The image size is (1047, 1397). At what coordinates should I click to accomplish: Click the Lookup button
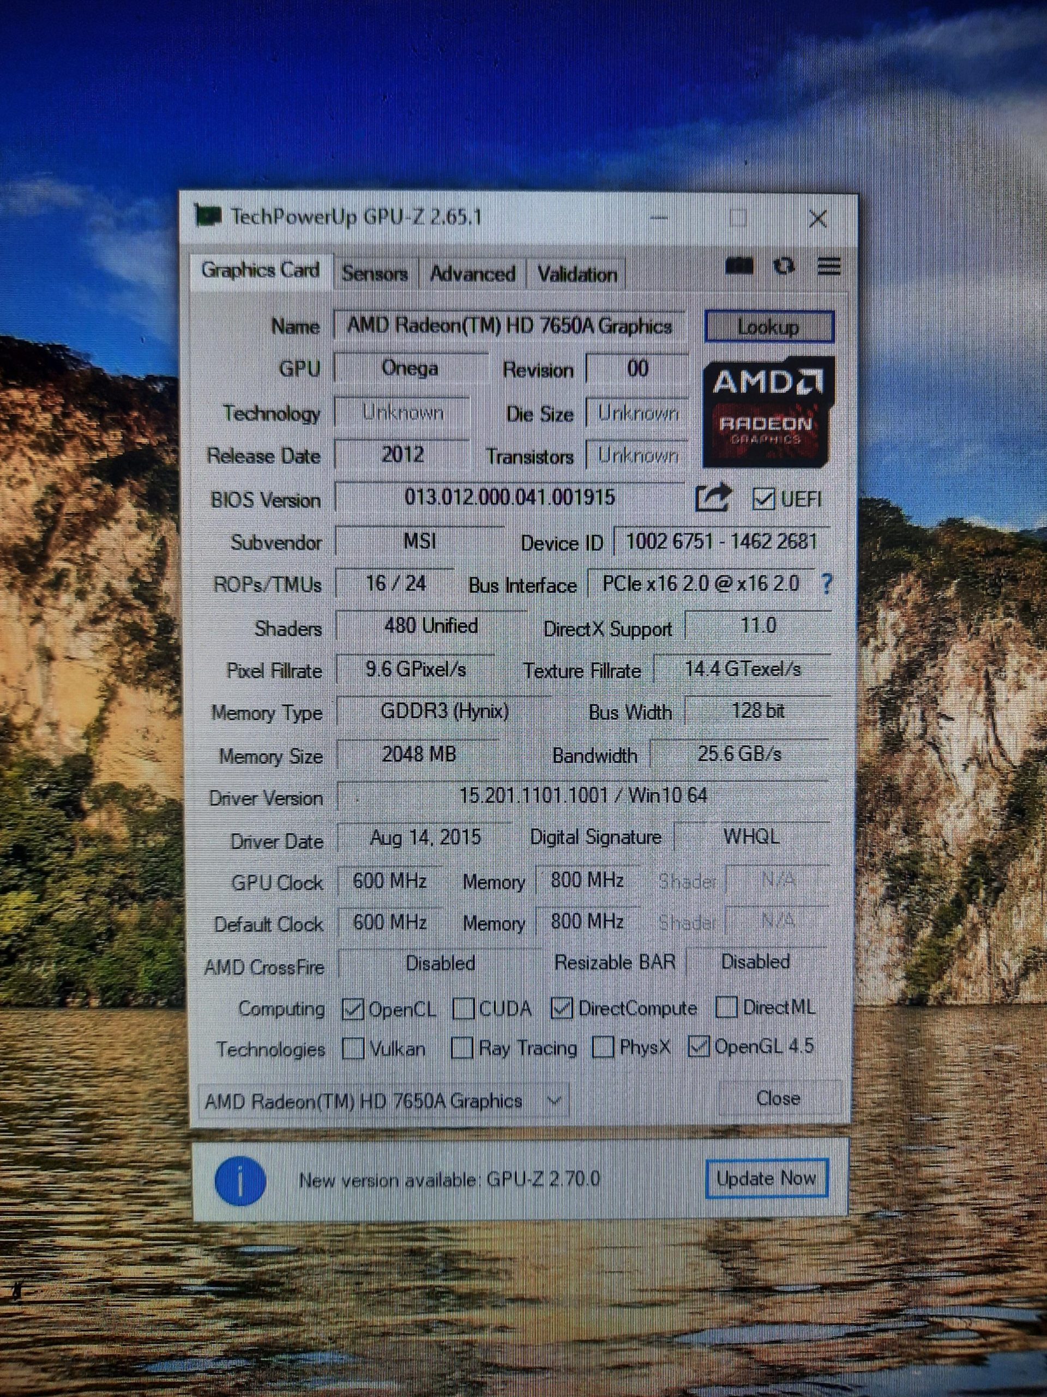pos(769,326)
